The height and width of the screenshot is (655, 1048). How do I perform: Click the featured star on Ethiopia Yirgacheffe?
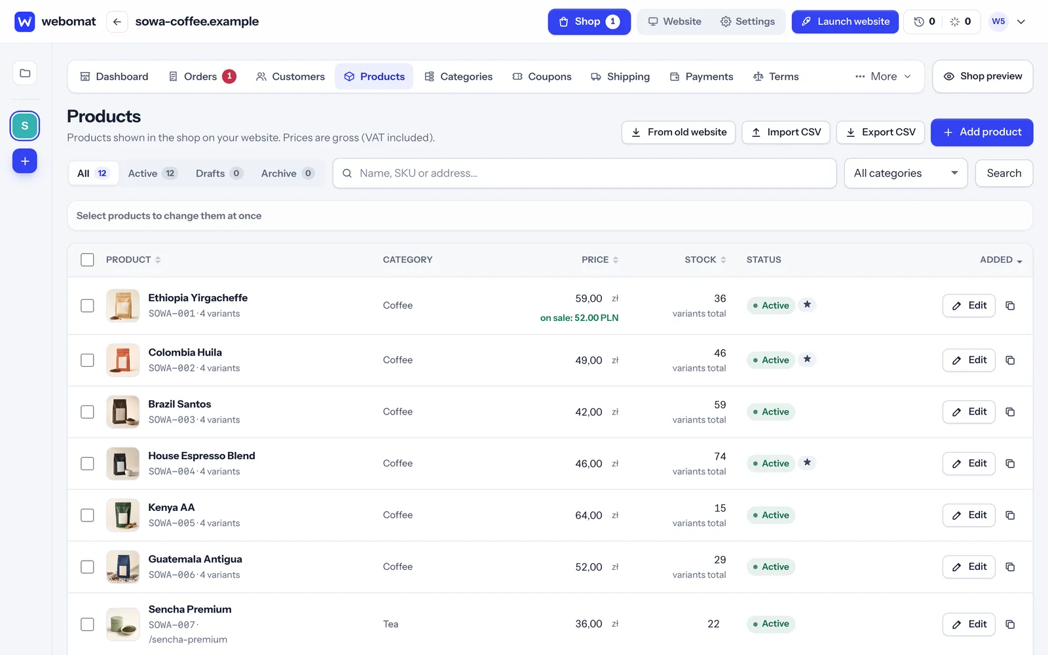pyautogui.click(x=808, y=305)
